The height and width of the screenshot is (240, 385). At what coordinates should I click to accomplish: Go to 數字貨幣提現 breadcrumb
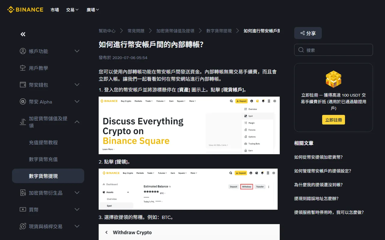click(x=219, y=31)
